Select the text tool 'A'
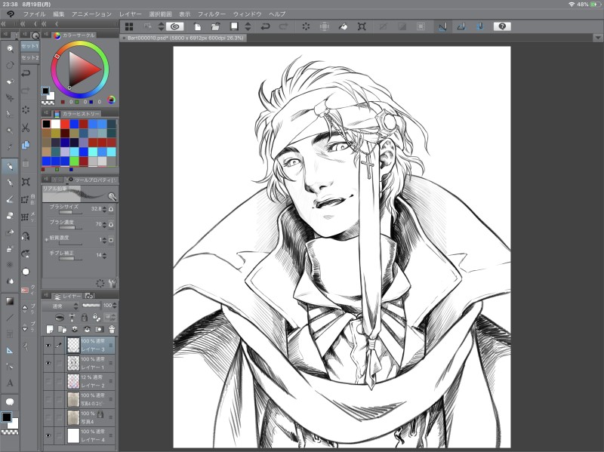 tap(10, 383)
